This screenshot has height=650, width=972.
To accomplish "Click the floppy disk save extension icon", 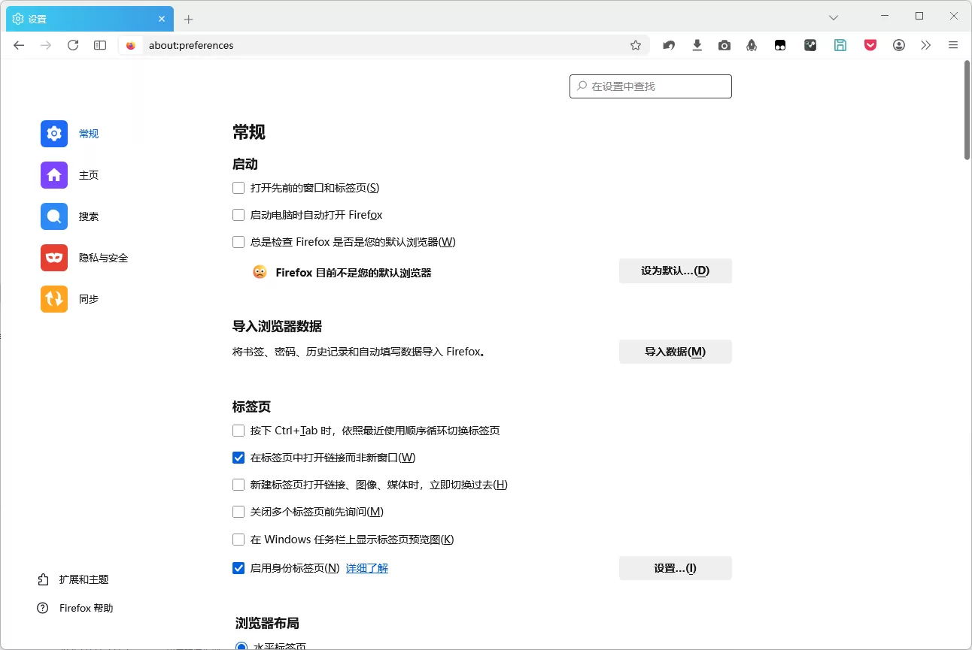I will [840, 45].
